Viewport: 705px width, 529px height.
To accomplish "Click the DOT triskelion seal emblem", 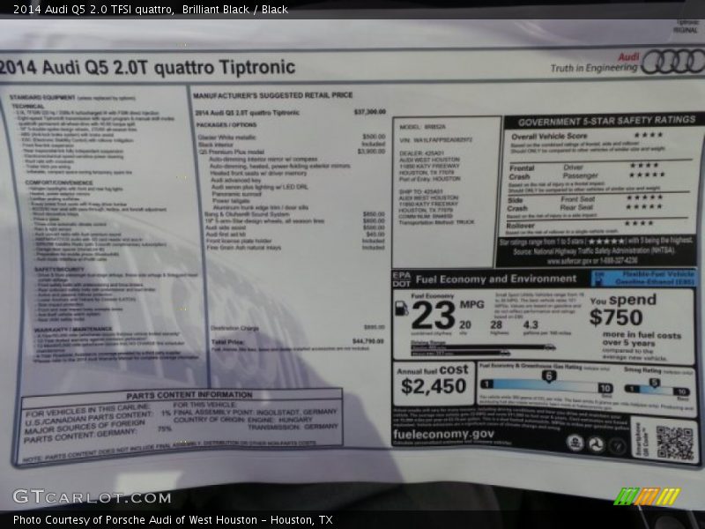I will point(597,445).
